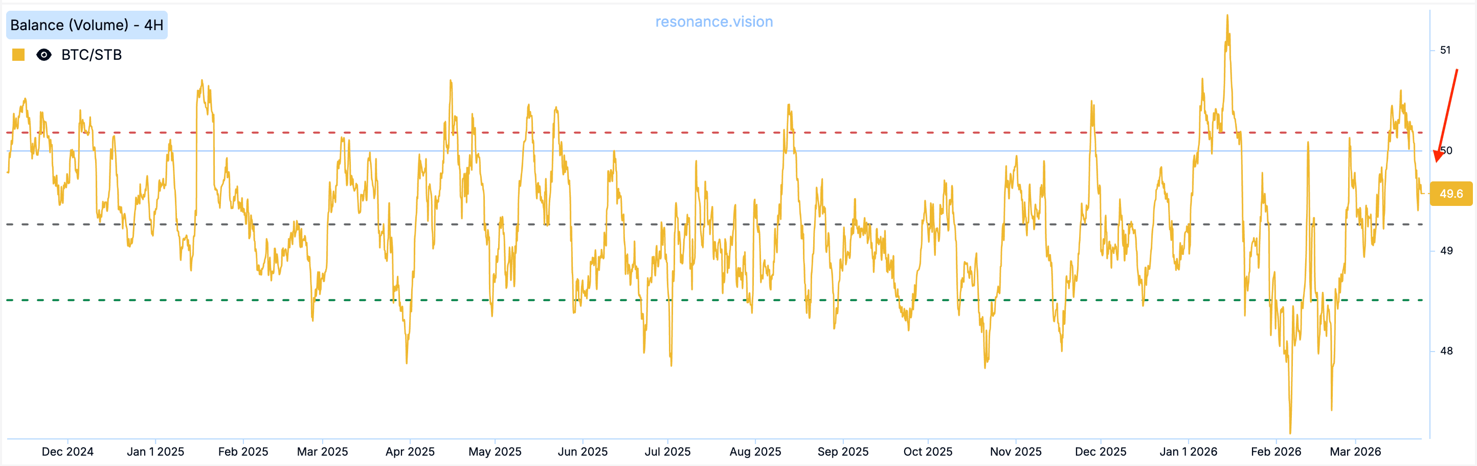Toggle BTC/STB series visibility eye icon
This screenshot has width=1477, height=466.
(x=43, y=55)
